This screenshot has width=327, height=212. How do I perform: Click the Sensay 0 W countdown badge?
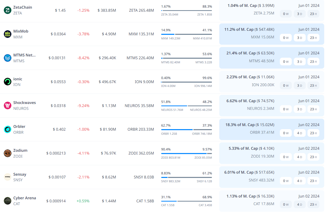[x=286, y=181]
